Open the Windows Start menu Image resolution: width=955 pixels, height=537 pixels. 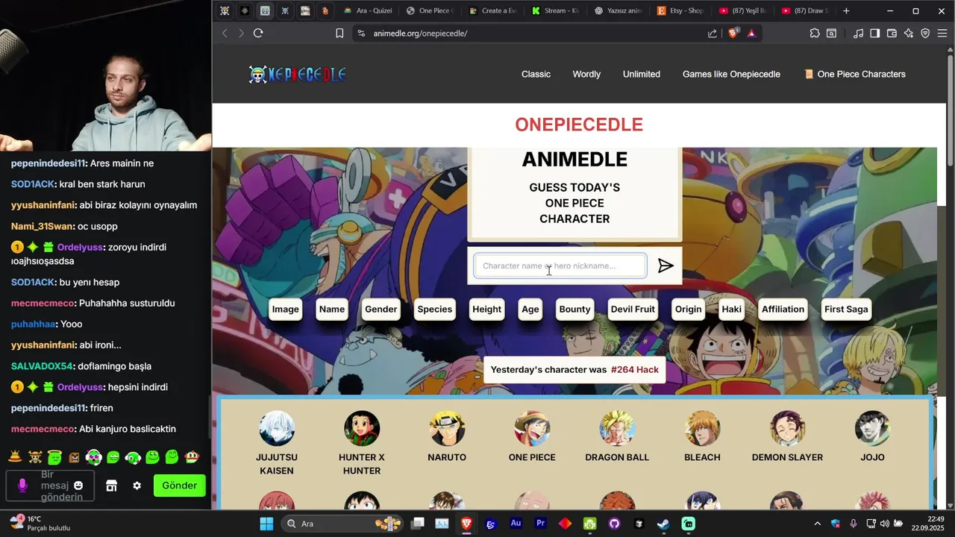266,524
